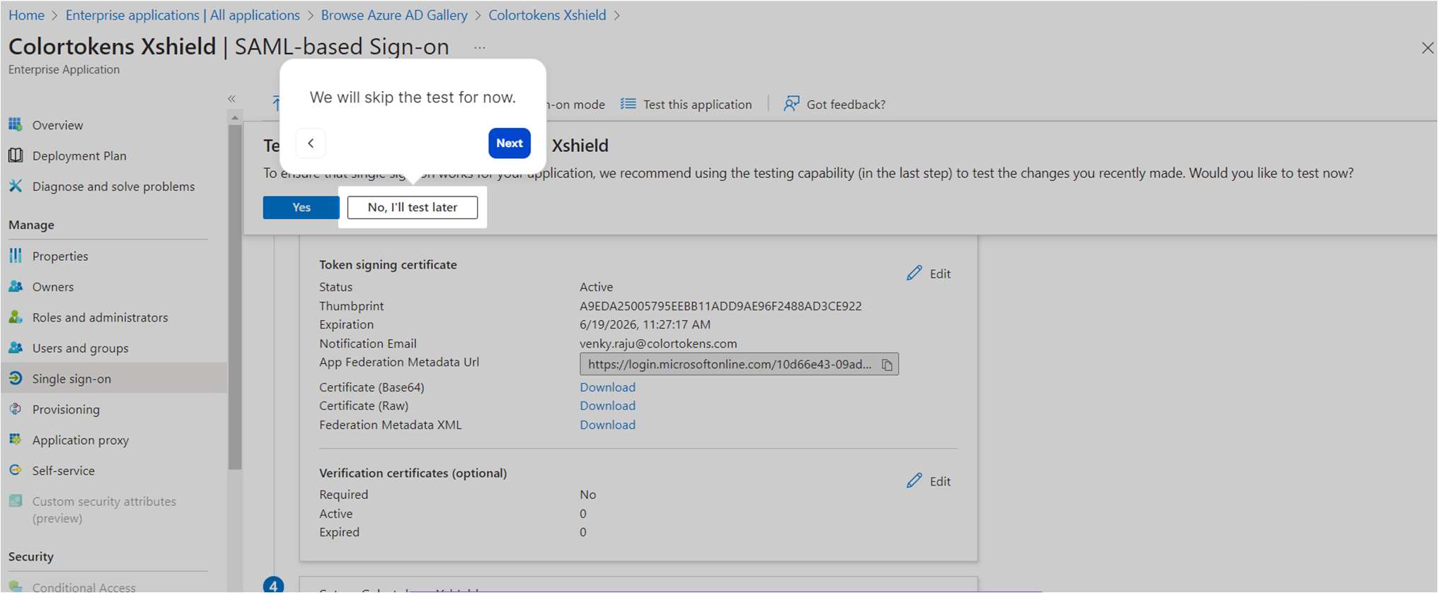Copy the App Federation Metadata Url

pyautogui.click(x=887, y=365)
